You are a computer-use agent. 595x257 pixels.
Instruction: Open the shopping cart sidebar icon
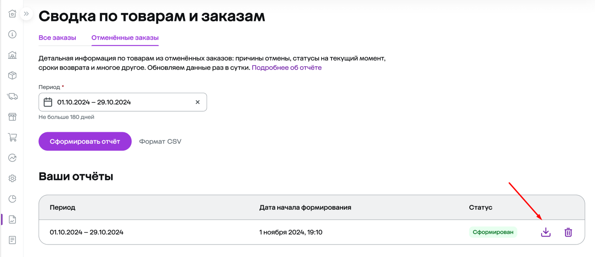coord(12,137)
